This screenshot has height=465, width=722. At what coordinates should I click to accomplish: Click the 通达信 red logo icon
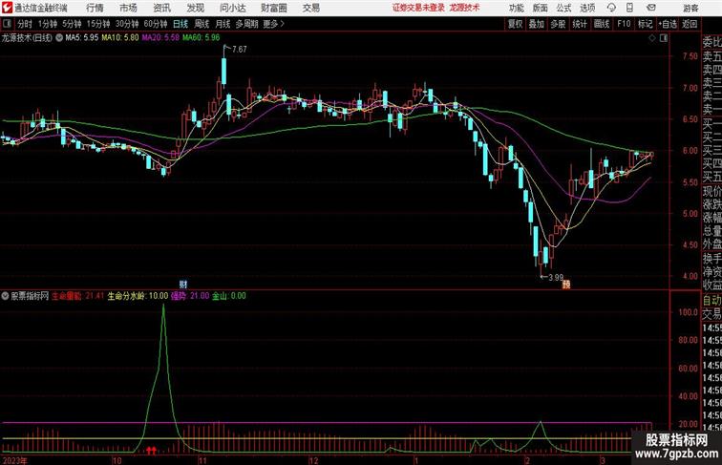coord(7,8)
